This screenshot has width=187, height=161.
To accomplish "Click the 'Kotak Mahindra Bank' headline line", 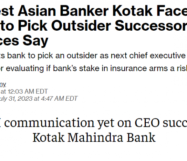I will pyautogui.click(x=94, y=138).
